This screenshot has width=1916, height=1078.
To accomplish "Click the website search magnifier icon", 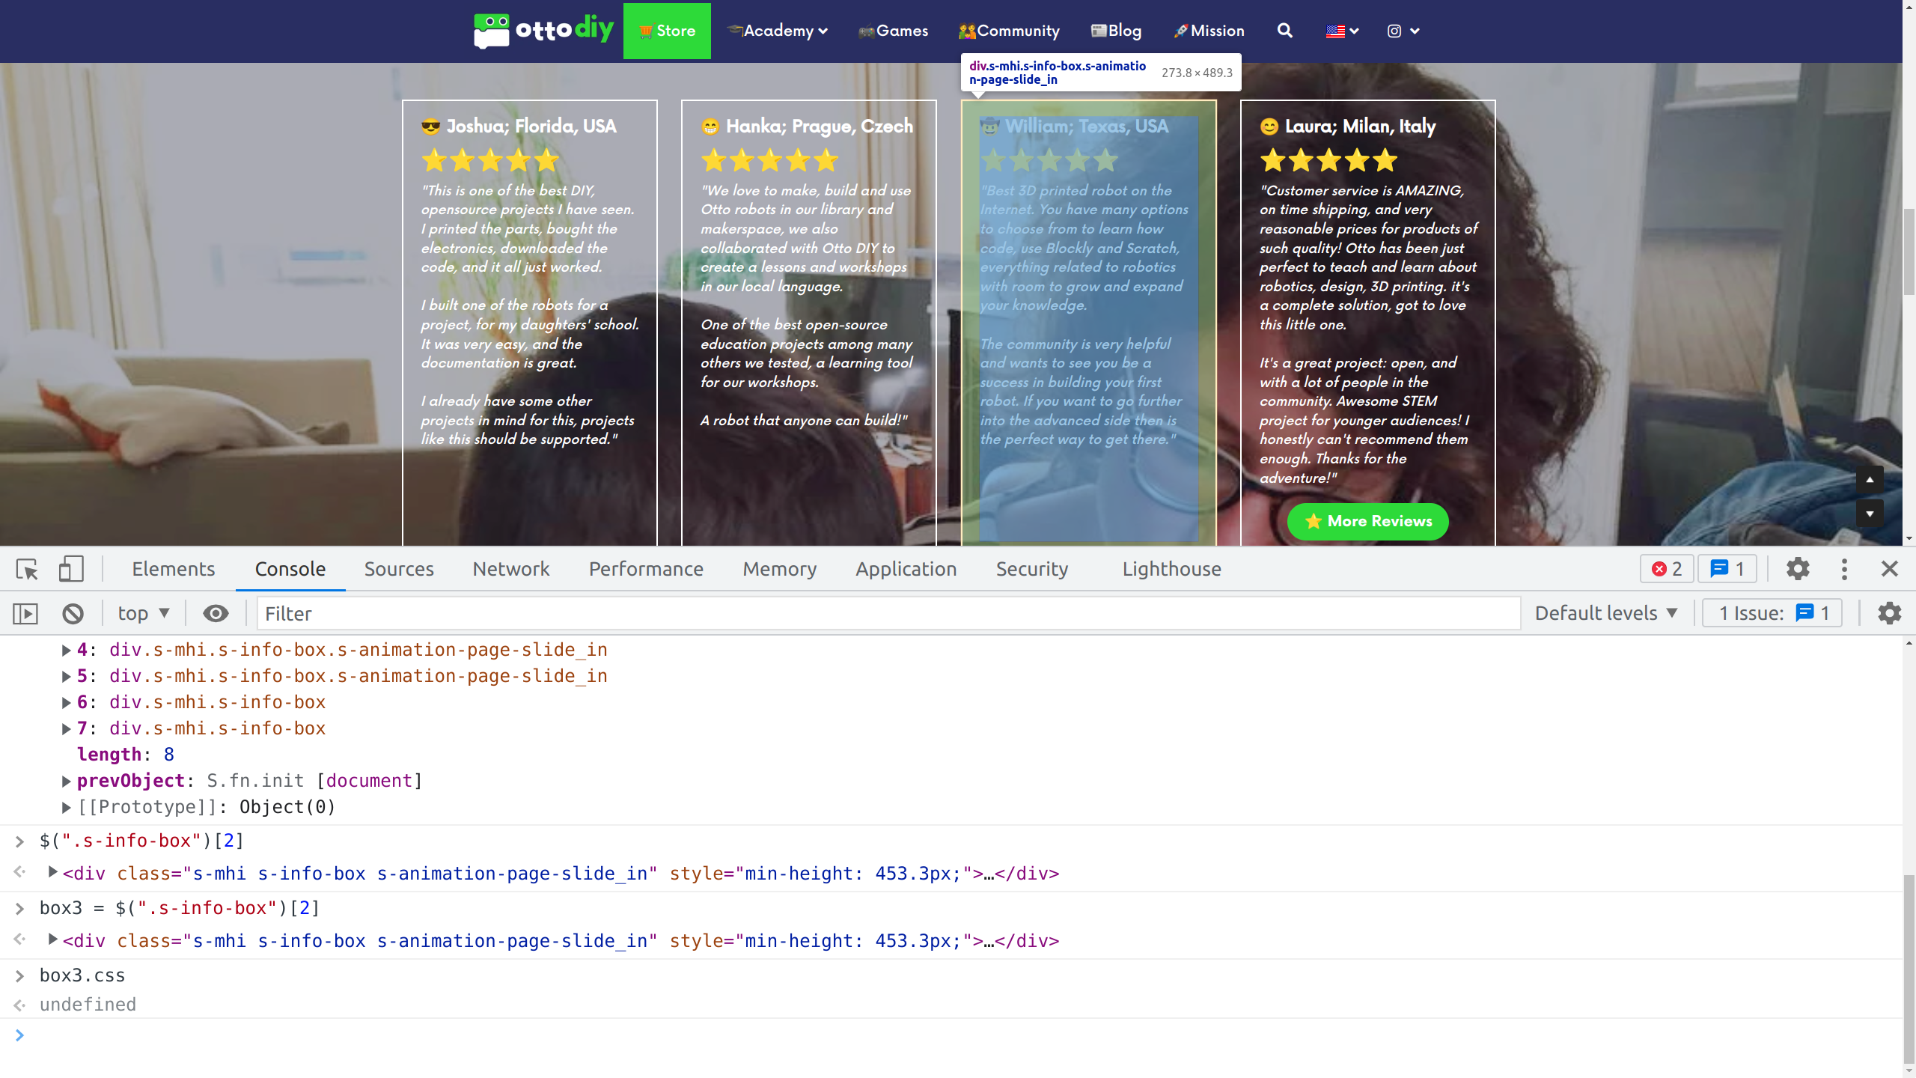I will [1284, 31].
